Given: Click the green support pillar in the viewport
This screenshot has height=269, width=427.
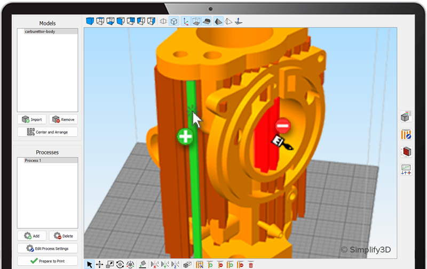Looking at the screenshot, I should click(x=194, y=186).
